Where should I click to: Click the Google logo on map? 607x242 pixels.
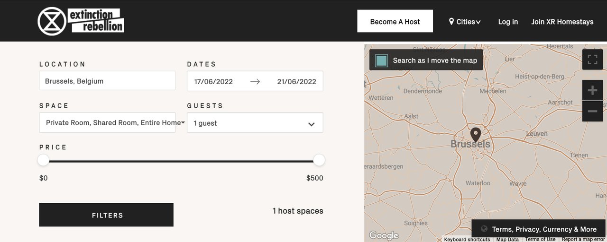pos(384,235)
